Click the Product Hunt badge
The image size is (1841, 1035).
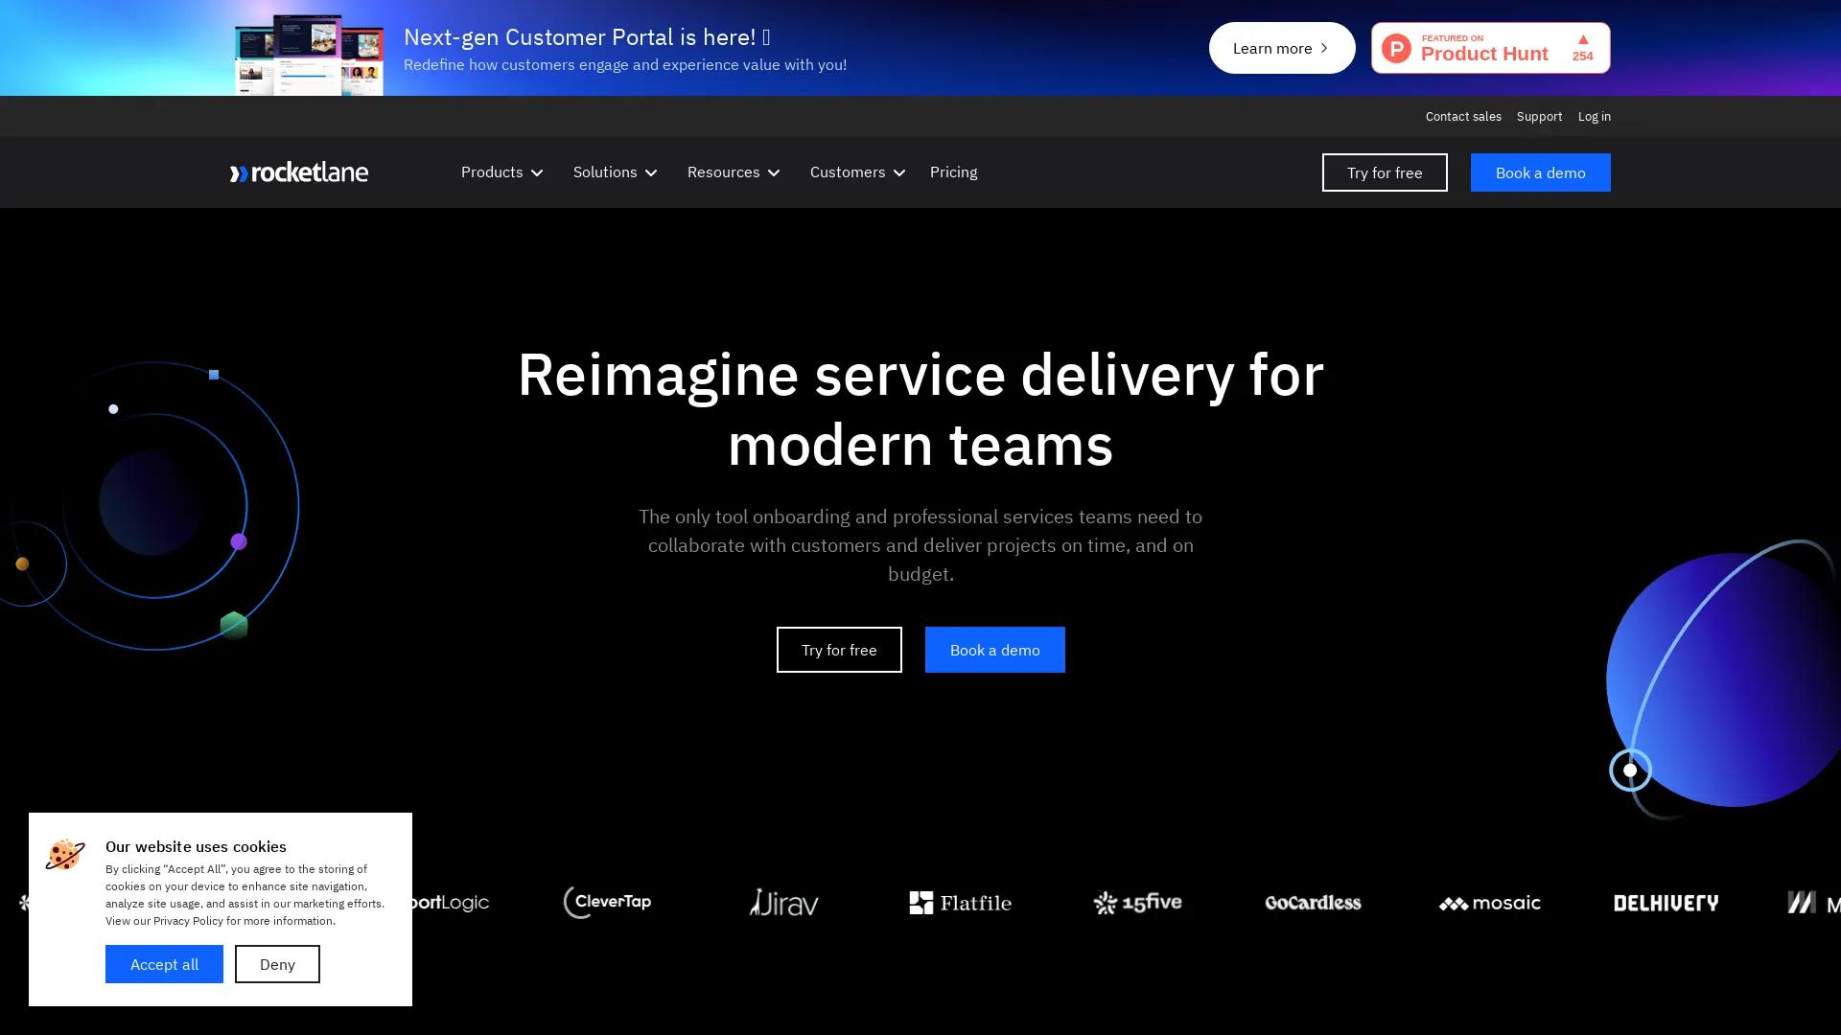[1490, 48]
